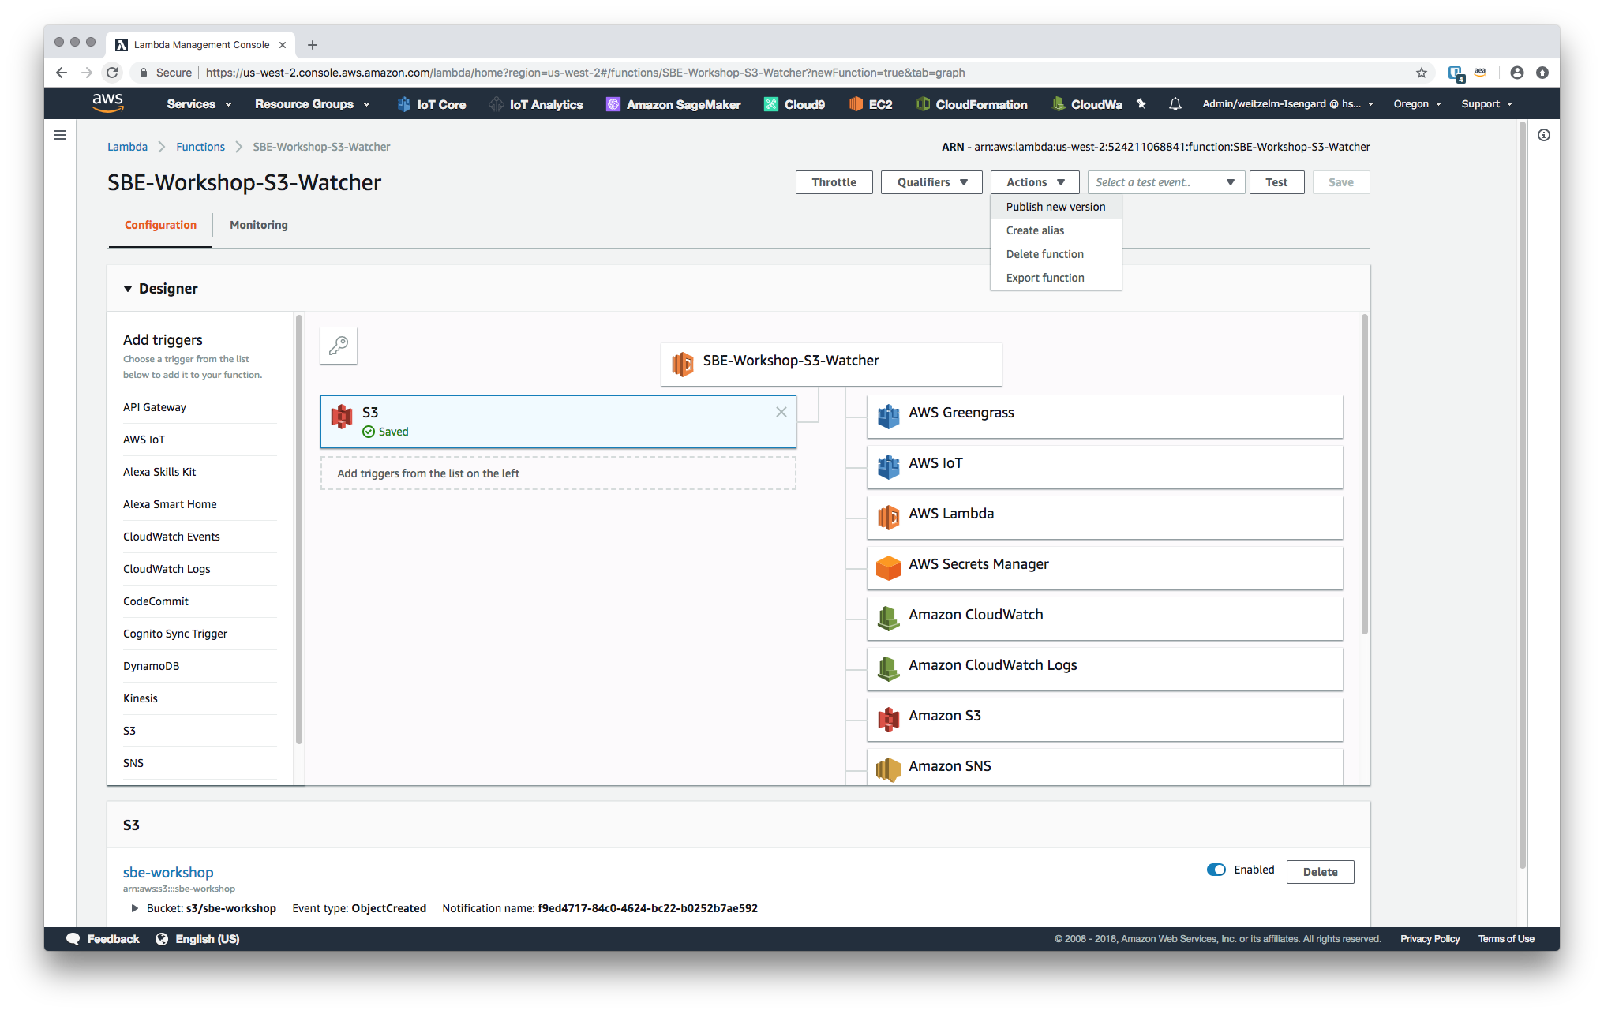Open the Services menu

click(x=199, y=104)
